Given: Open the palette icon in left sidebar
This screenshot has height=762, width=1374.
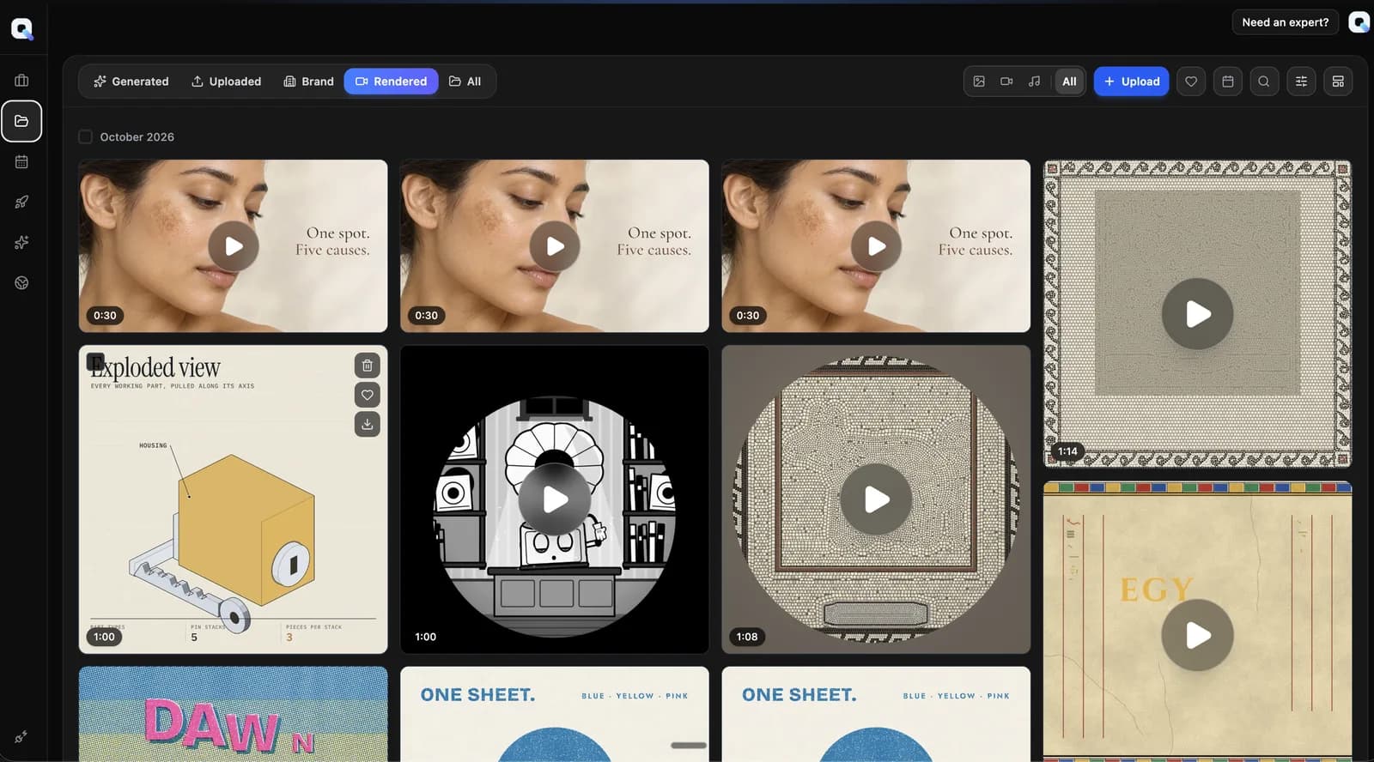Looking at the screenshot, I should (21, 282).
